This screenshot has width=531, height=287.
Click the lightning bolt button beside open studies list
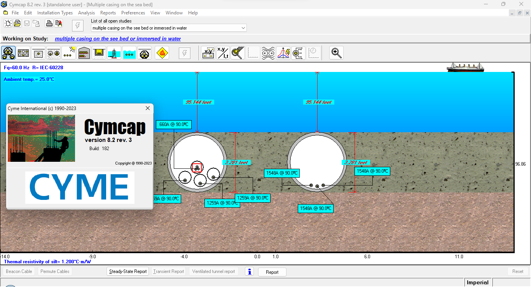tap(78, 26)
